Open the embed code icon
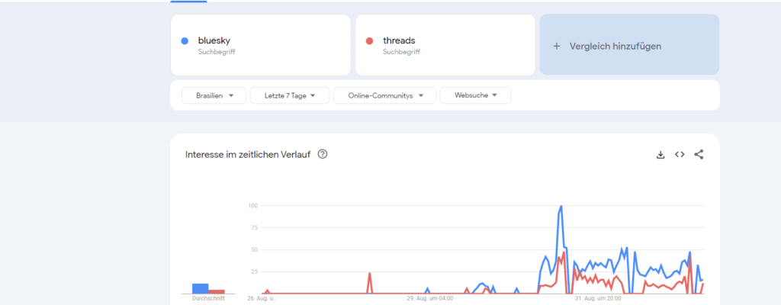 click(680, 155)
